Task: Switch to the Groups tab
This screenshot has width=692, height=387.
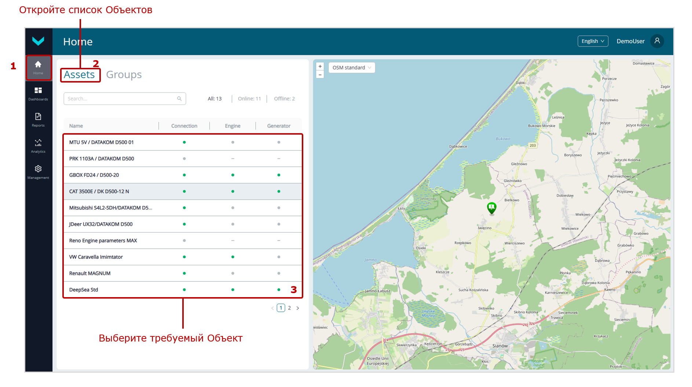Action: point(124,74)
